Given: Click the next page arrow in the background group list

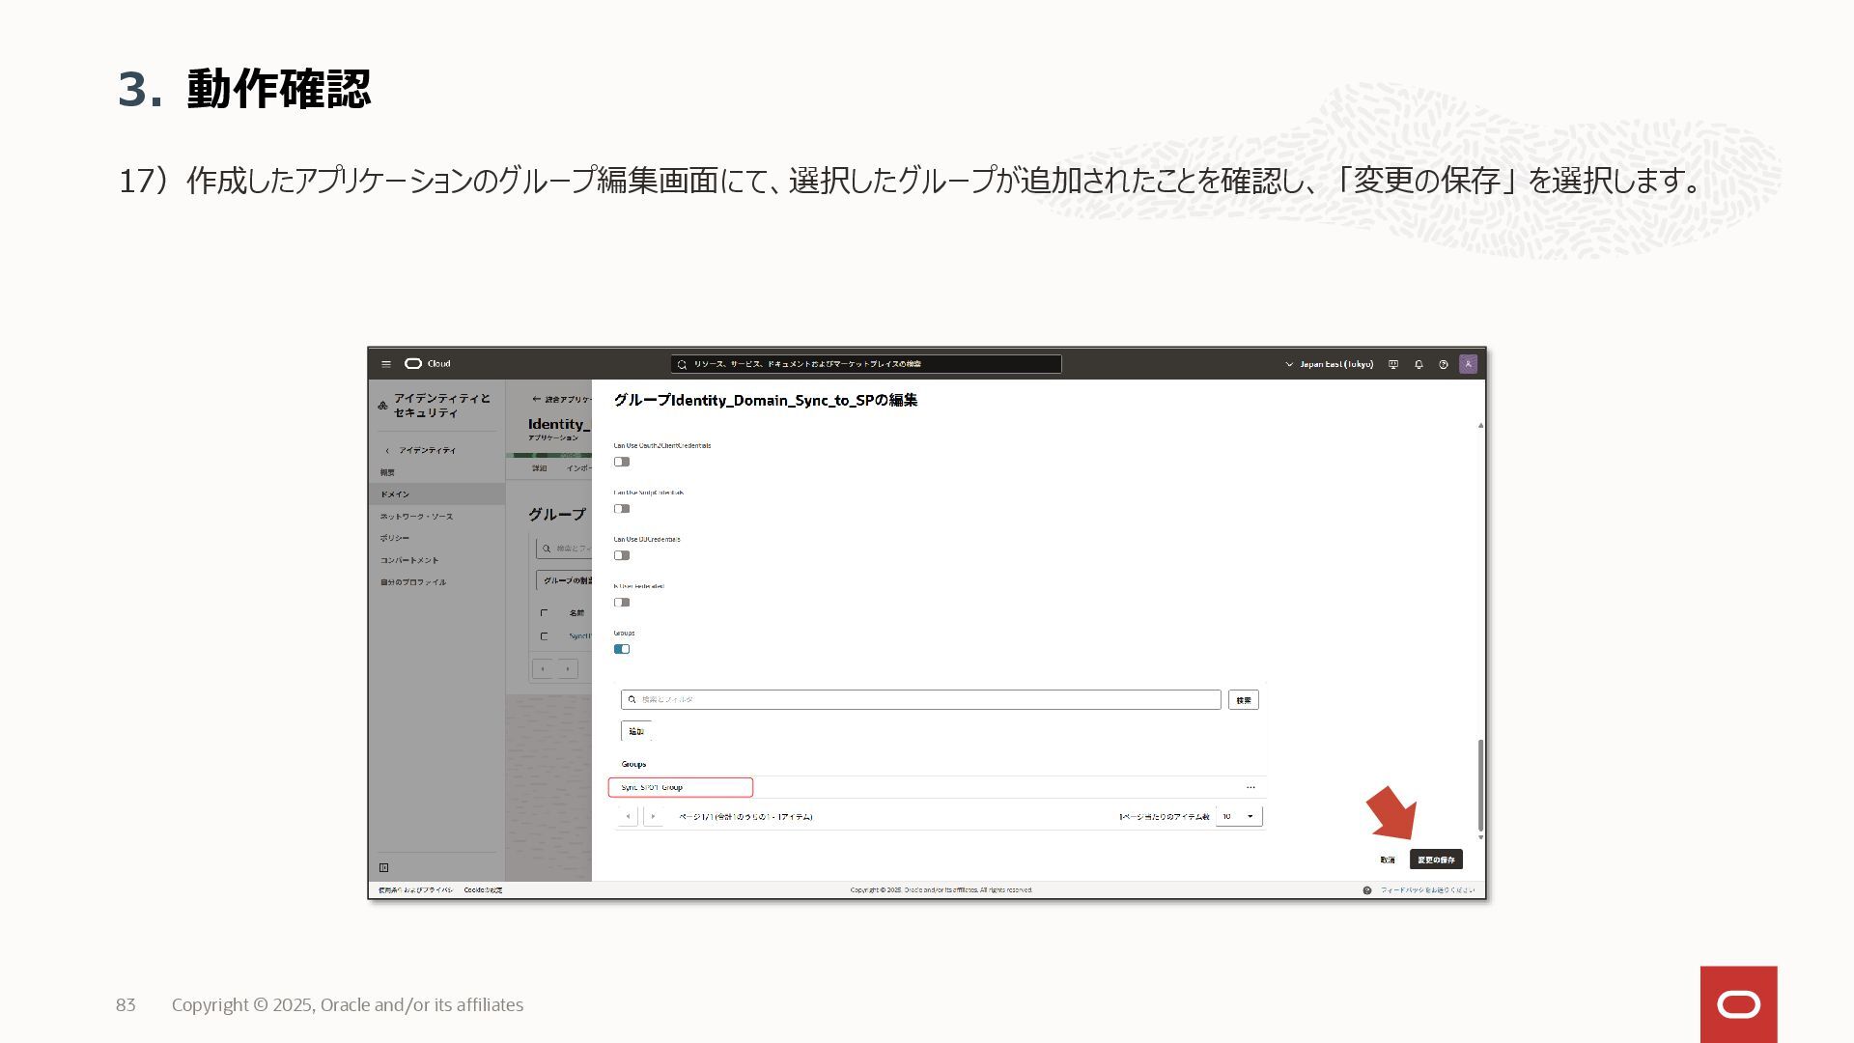Looking at the screenshot, I should pos(568,668).
